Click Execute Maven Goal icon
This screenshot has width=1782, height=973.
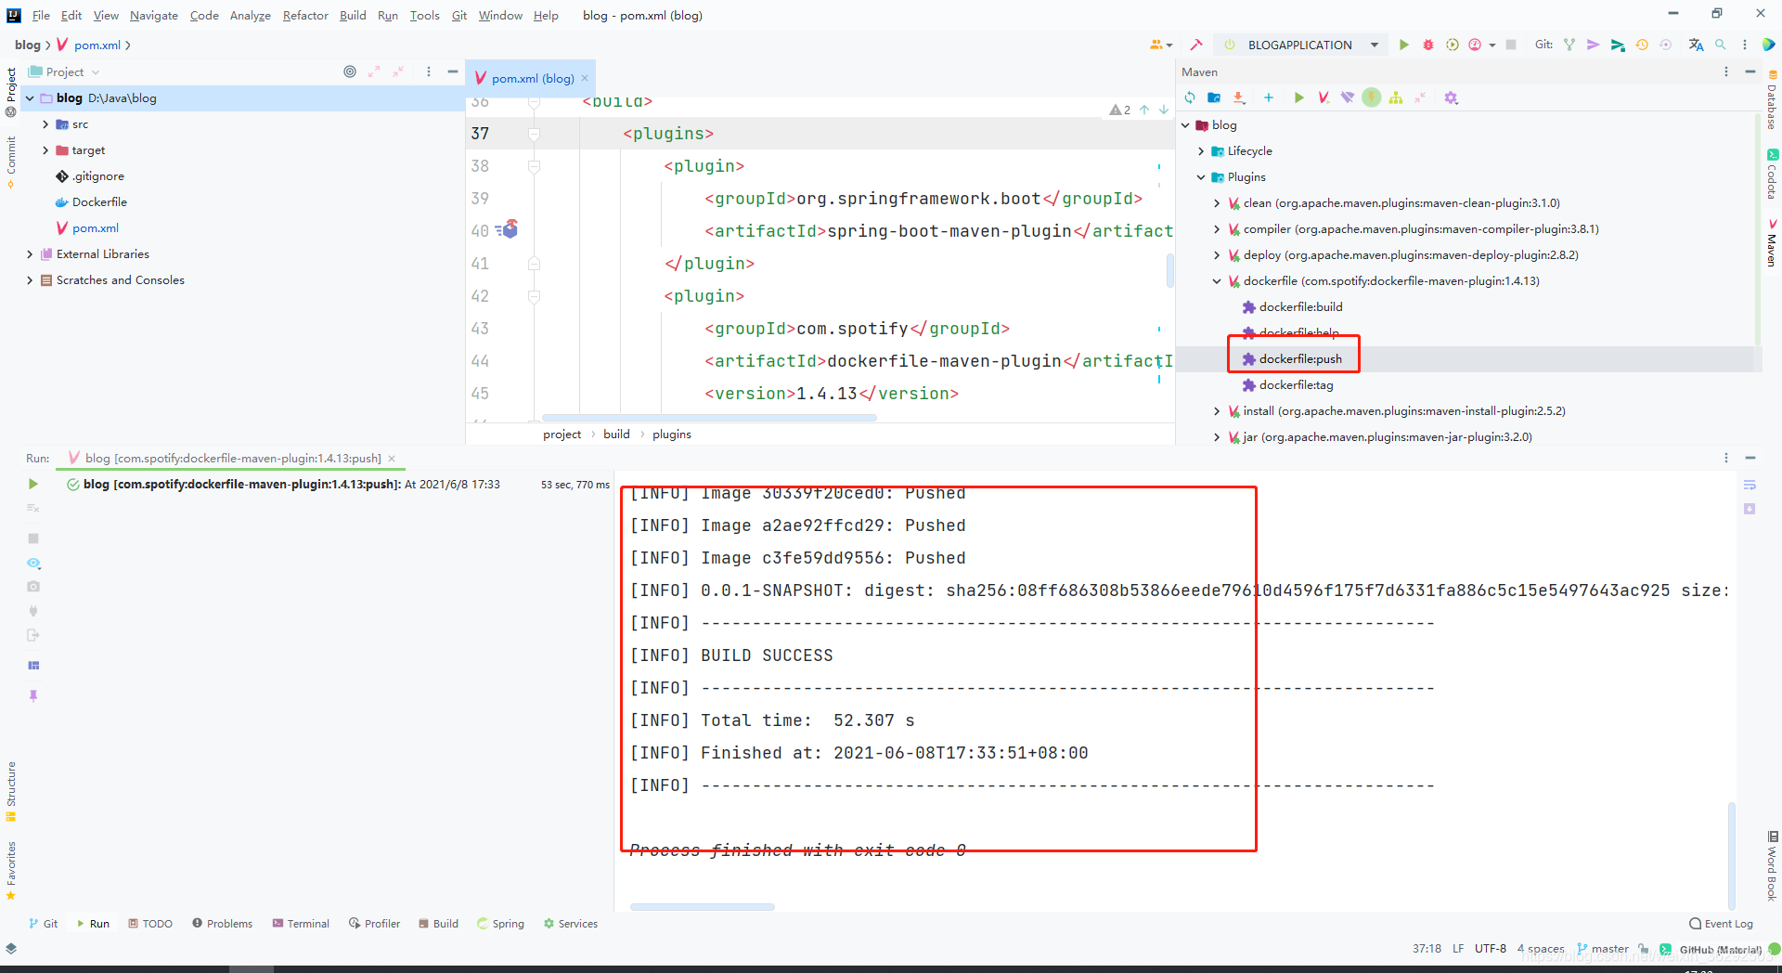click(1324, 97)
